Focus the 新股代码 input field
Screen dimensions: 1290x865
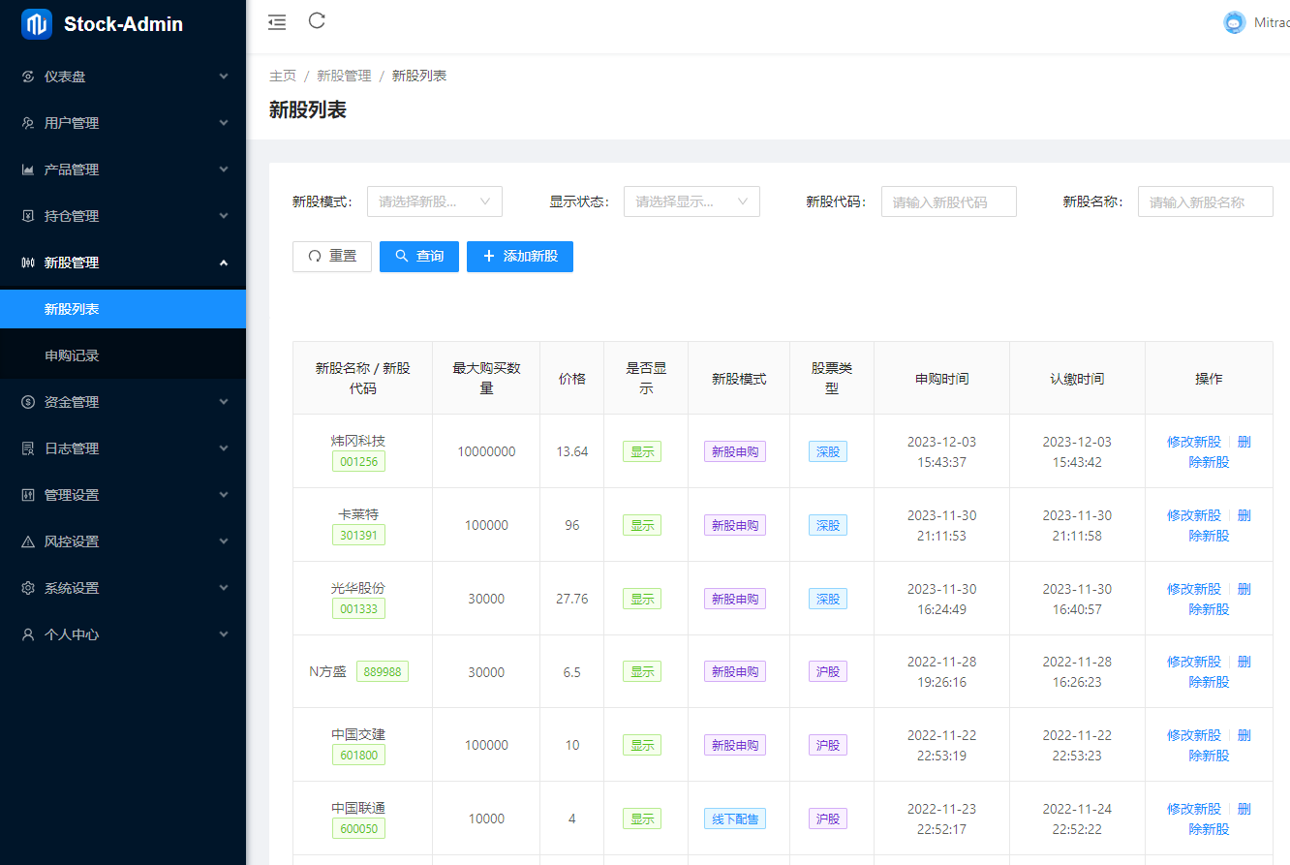click(948, 201)
